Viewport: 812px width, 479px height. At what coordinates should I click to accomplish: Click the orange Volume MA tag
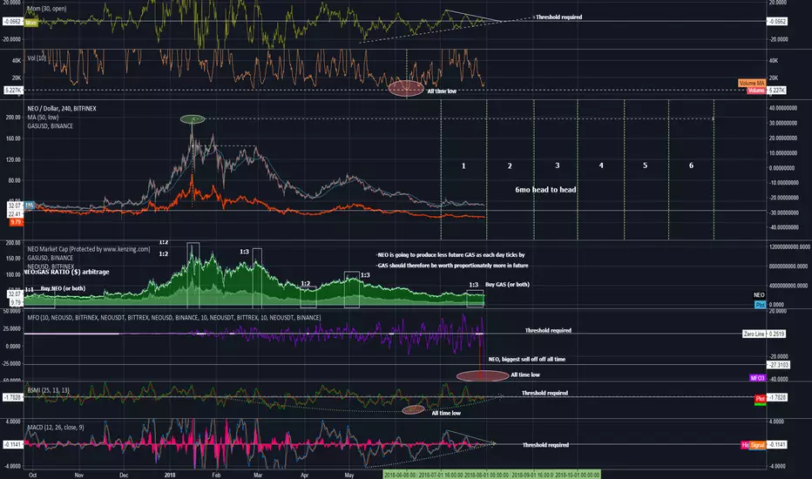pyautogui.click(x=751, y=84)
